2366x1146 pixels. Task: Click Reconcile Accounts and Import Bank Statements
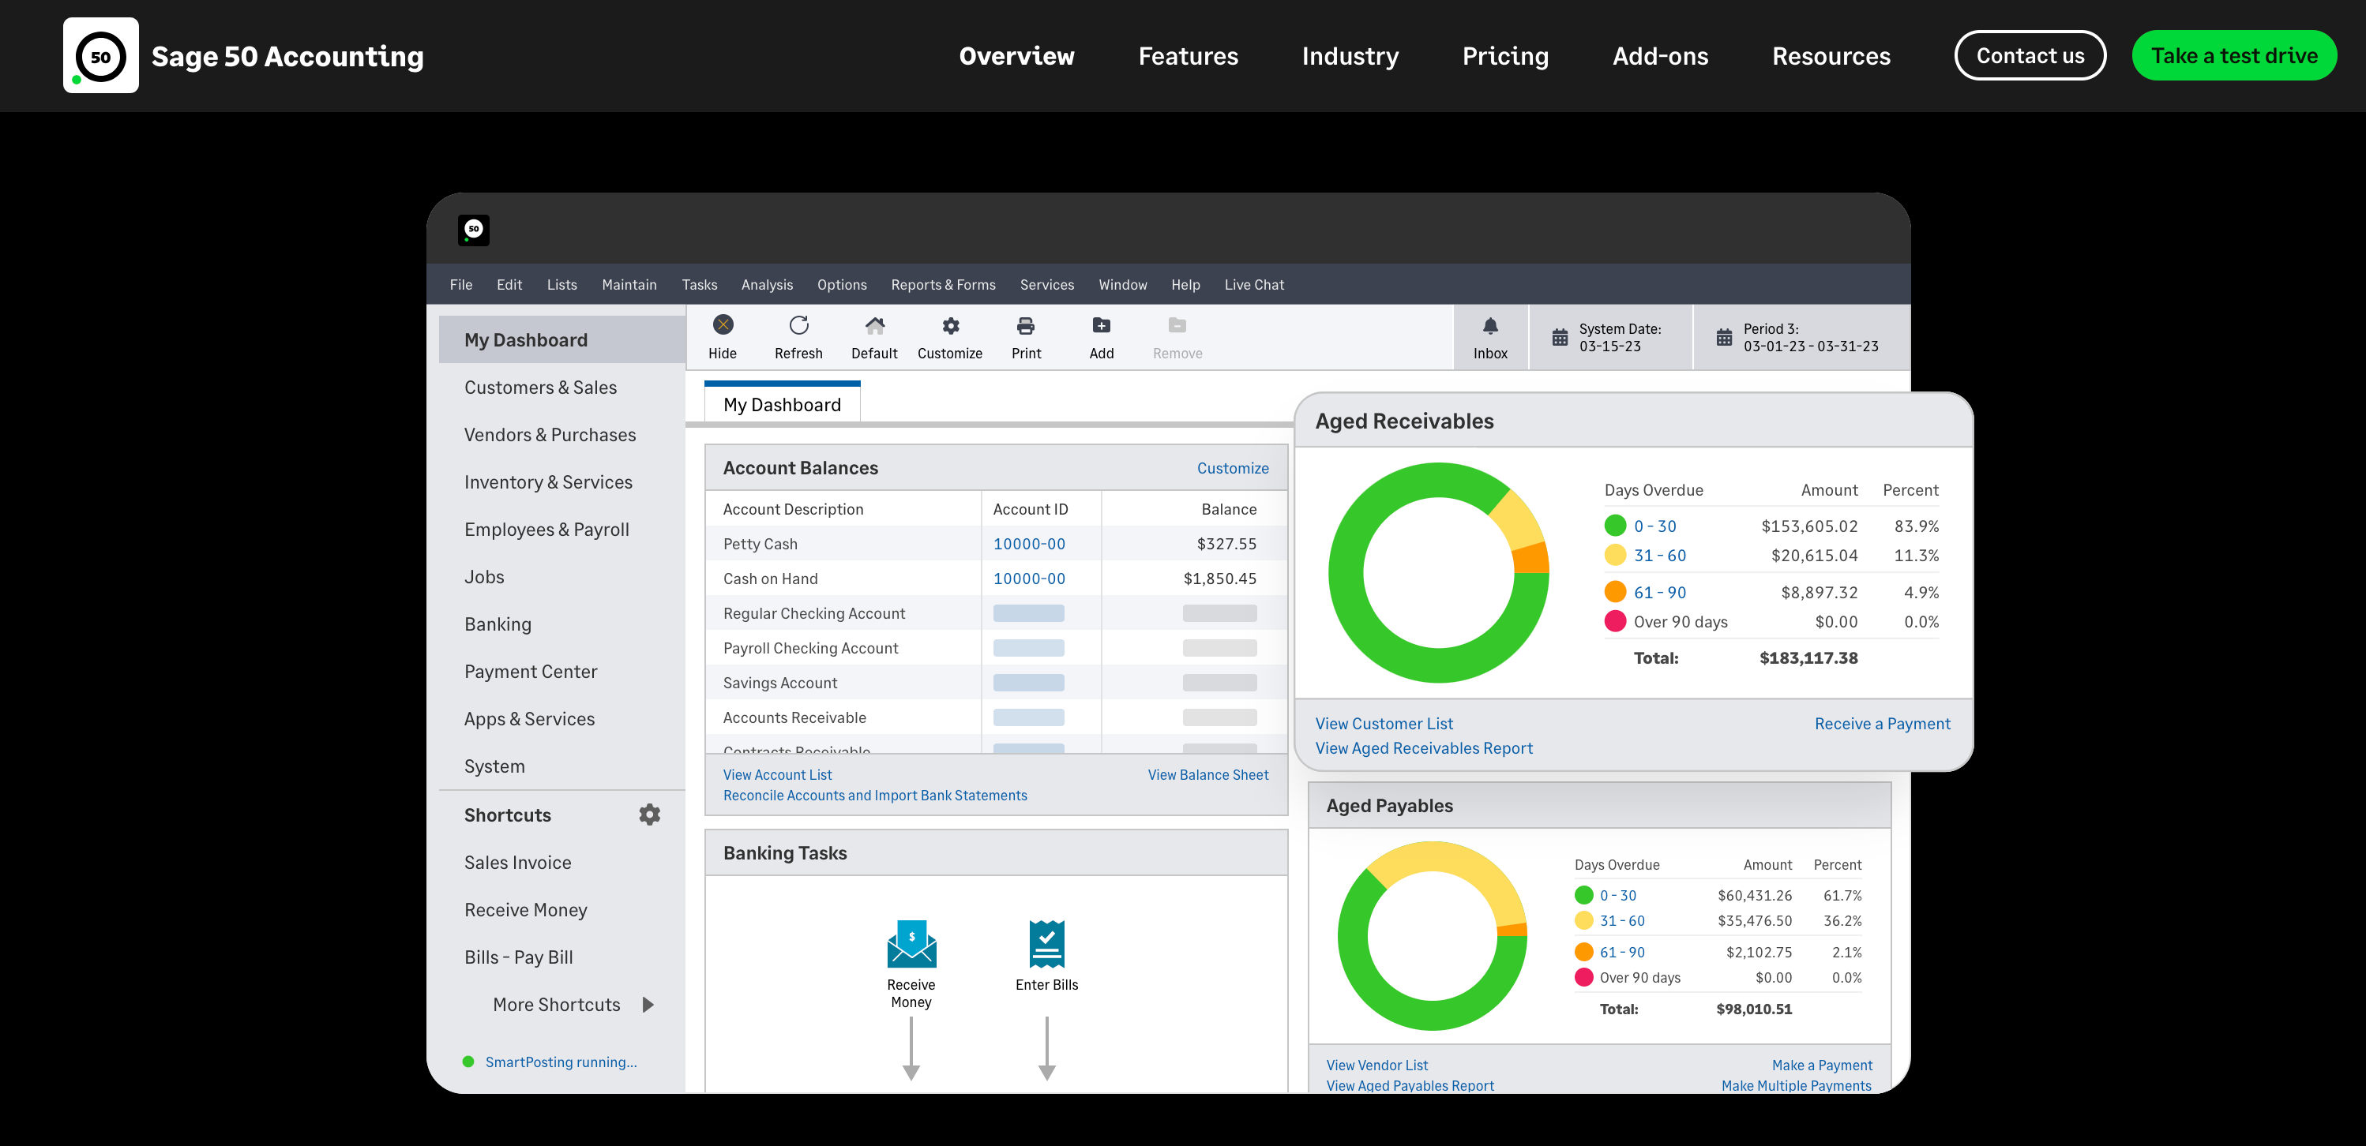point(874,796)
